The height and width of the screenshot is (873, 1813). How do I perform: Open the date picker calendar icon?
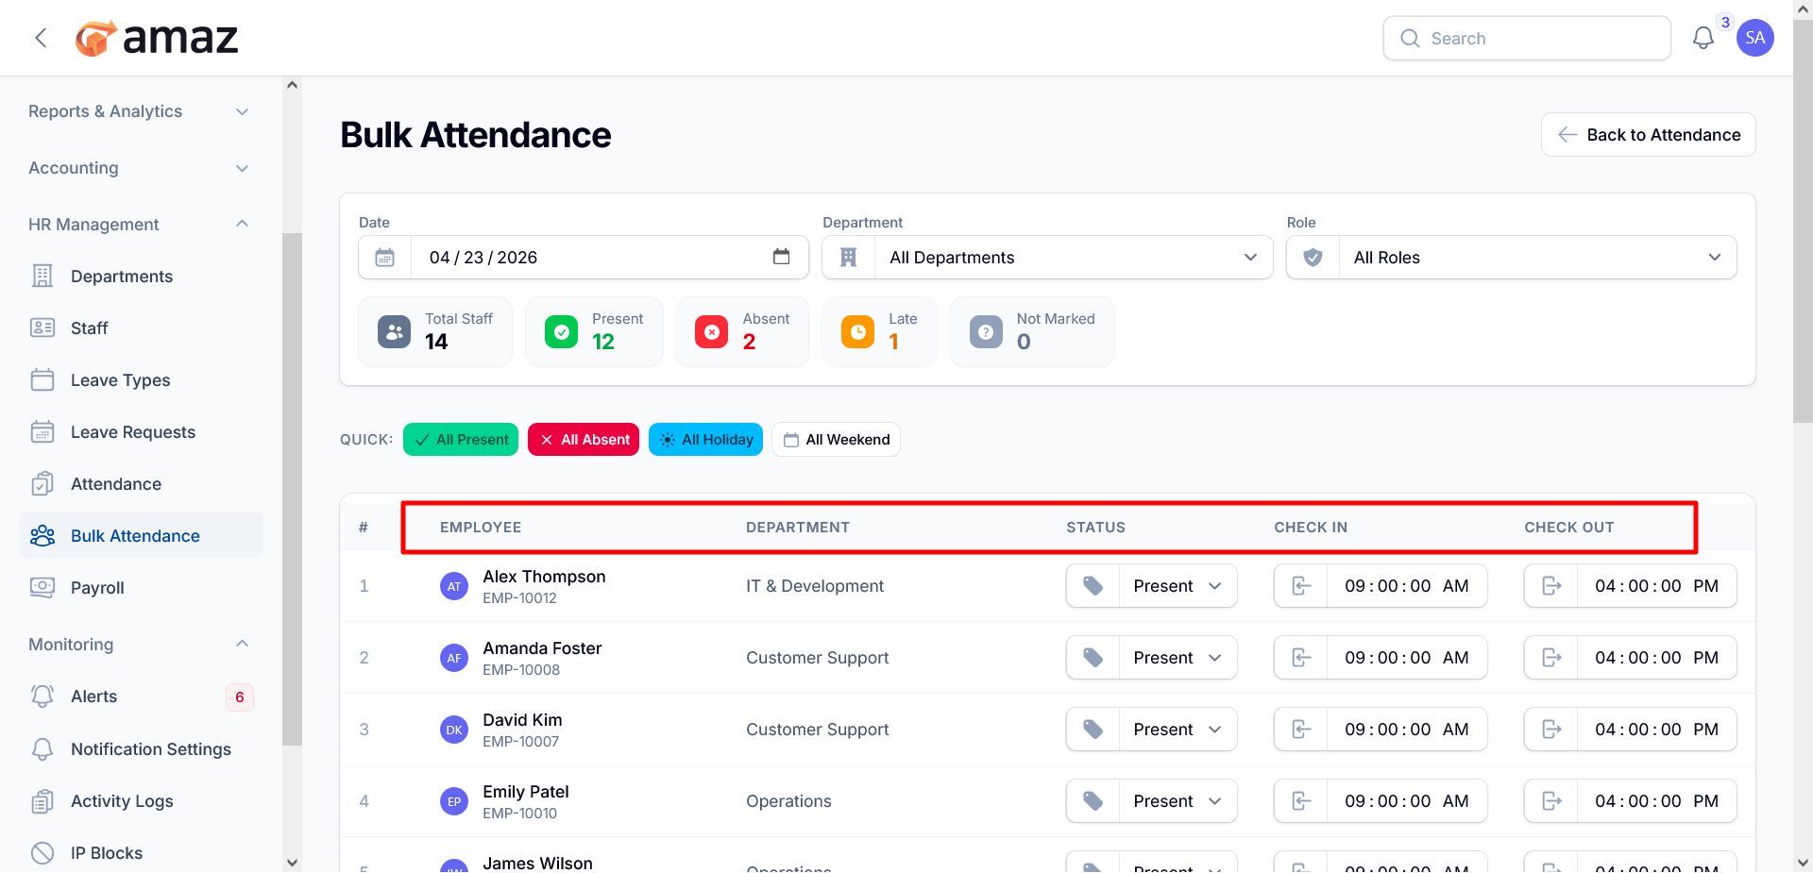click(x=781, y=257)
